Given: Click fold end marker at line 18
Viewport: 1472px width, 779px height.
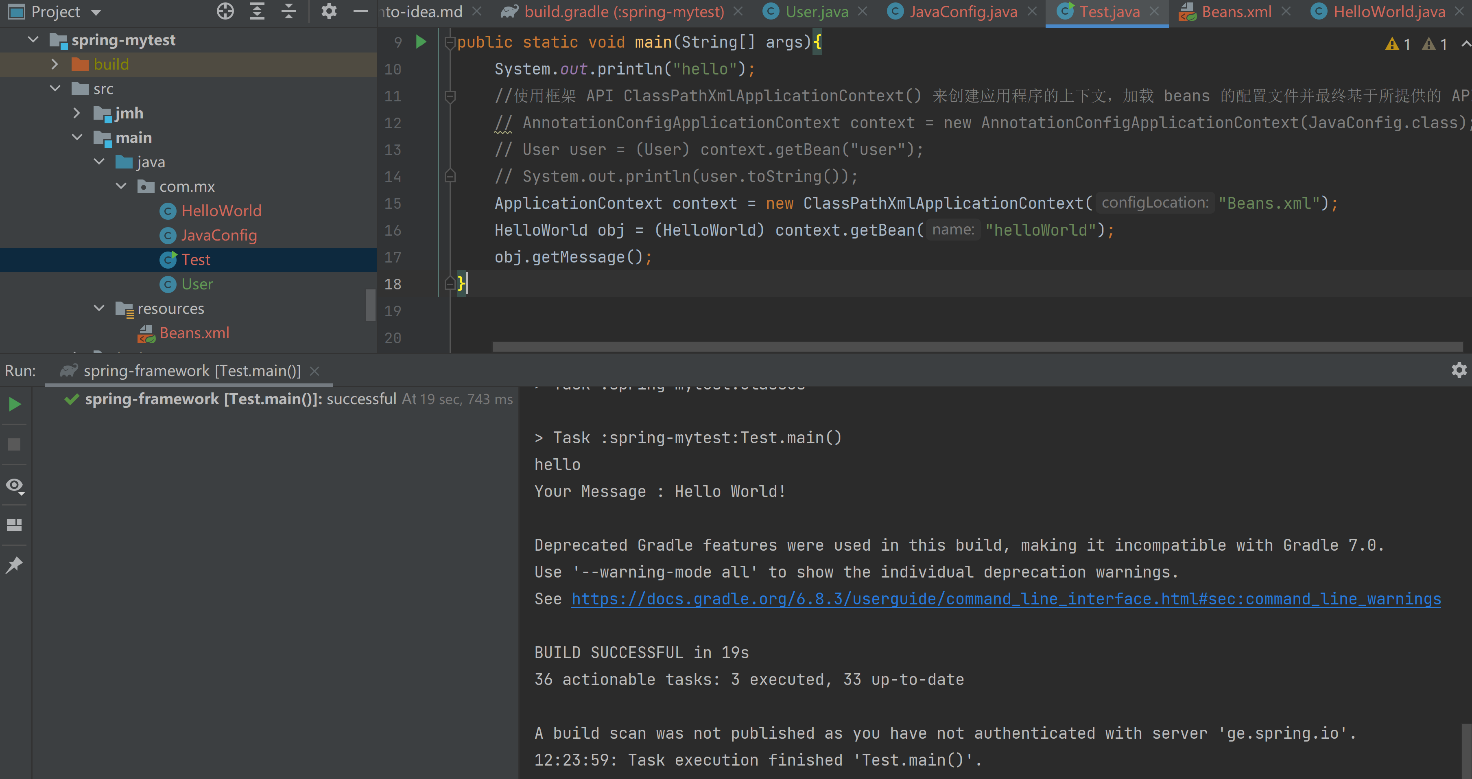Looking at the screenshot, I should (x=450, y=284).
